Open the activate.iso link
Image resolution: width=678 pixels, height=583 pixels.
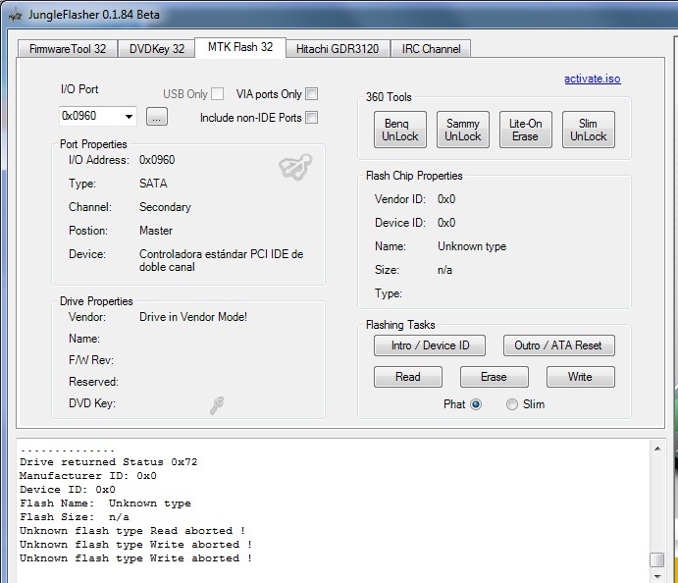(592, 79)
